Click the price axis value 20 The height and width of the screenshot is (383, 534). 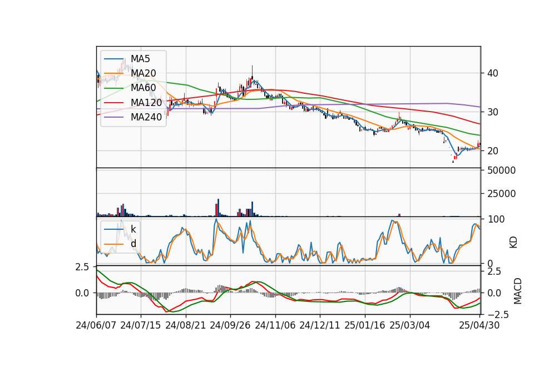coord(493,151)
